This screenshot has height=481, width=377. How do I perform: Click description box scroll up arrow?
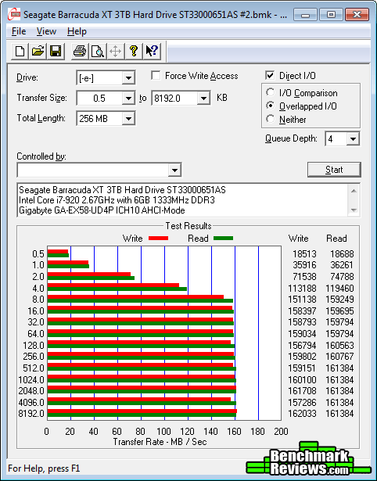click(x=354, y=191)
